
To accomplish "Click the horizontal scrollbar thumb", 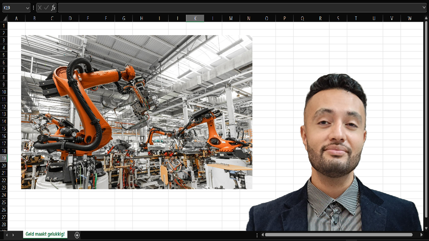I will pos(338,235).
